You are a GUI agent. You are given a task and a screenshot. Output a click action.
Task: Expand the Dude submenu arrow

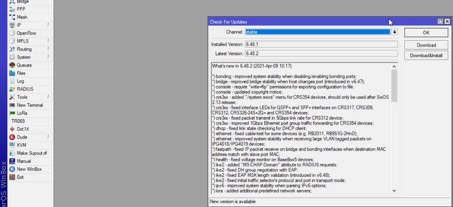pos(48,137)
